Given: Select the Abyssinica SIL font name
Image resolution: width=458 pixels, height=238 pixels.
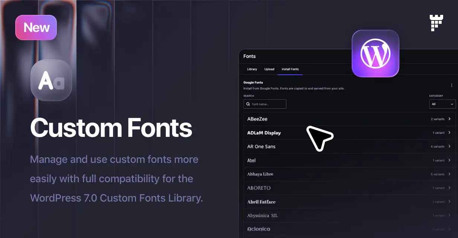Looking at the screenshot, I should click(x=262, y=215).
